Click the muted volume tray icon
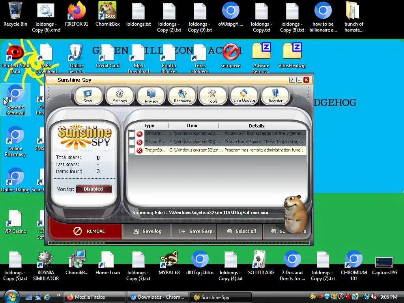404x303 pixels. 374,297
